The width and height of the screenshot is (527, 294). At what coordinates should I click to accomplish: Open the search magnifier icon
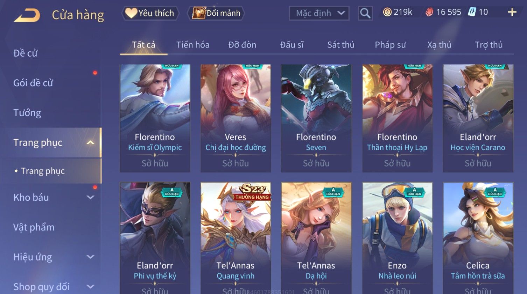(365, 13)
